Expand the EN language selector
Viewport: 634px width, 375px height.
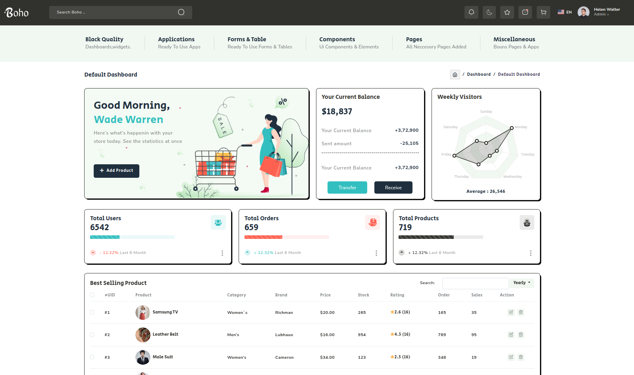click(565, 12)
